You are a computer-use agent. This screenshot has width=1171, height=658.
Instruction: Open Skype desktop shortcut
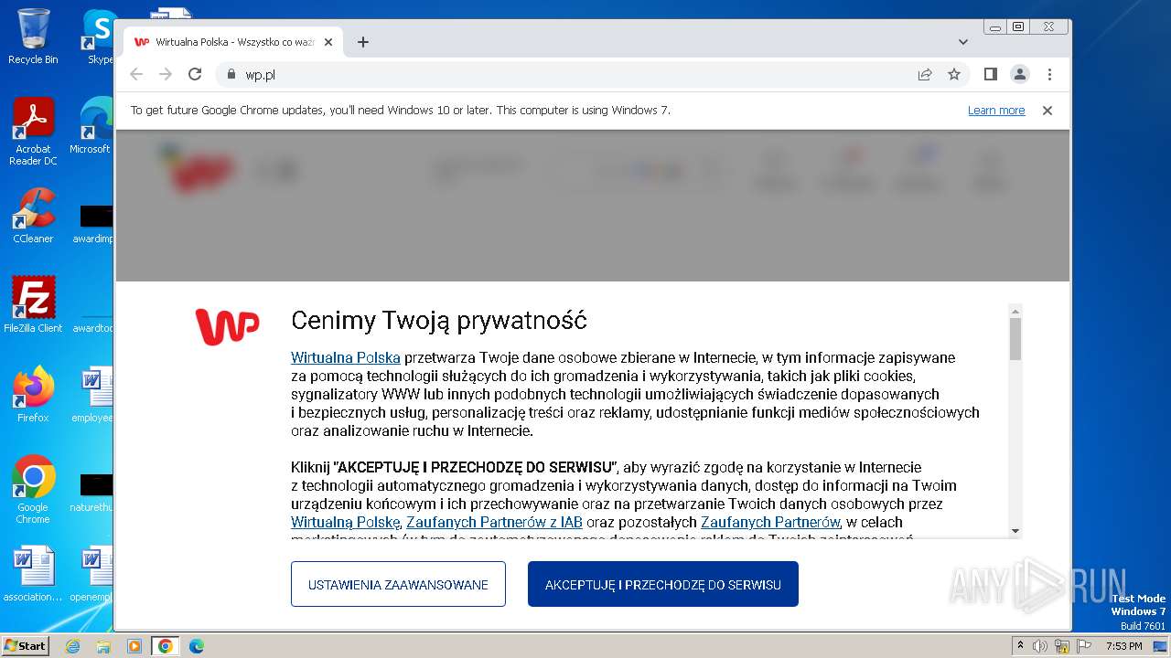(x=99, y=37)
